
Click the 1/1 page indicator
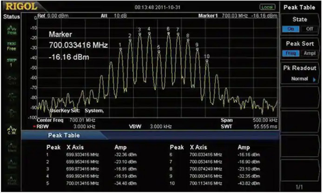(x=300, y=187)
